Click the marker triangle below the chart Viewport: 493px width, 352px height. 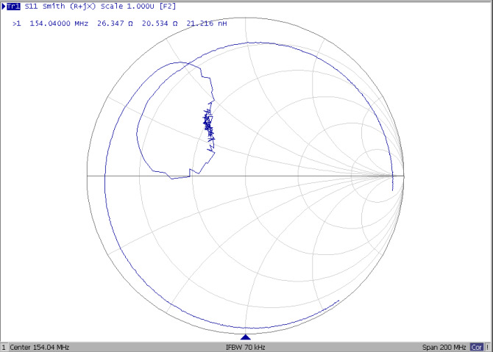[x=246, y=337]
